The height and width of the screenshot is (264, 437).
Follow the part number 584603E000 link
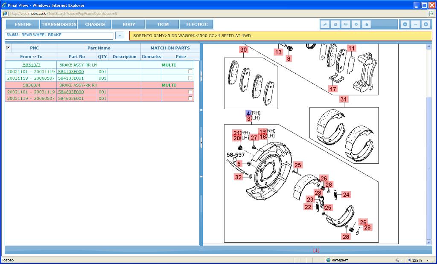coord(71,92)
